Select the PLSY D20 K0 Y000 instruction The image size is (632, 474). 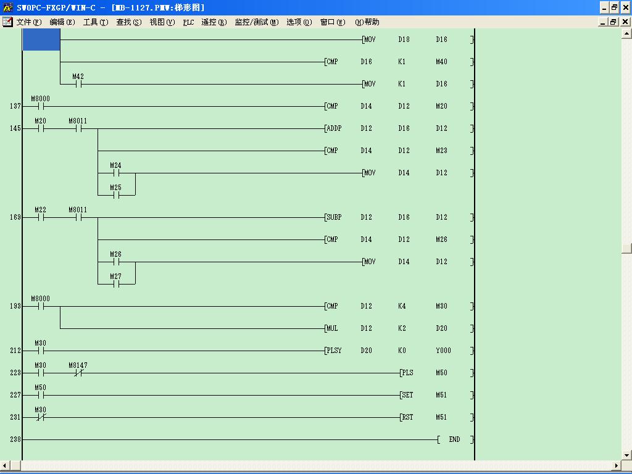pyautogui.click(x=399, y=351)
